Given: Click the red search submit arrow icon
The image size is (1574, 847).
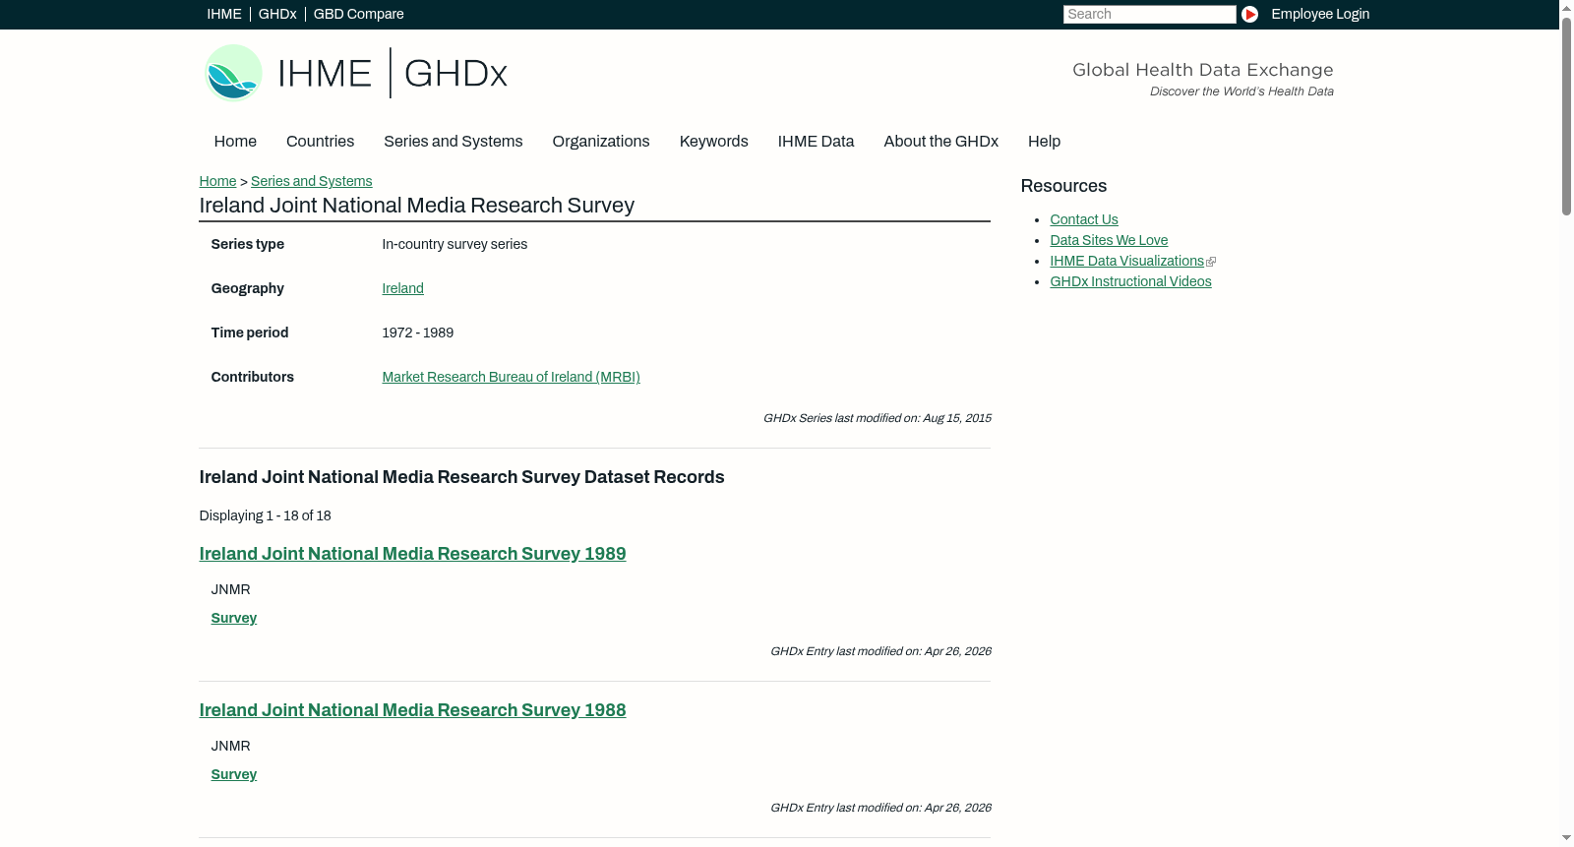Looking at the screenshot, I should [1249, 14].
